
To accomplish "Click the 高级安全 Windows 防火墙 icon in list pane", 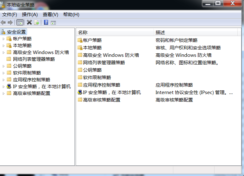I will coord(80,55).
